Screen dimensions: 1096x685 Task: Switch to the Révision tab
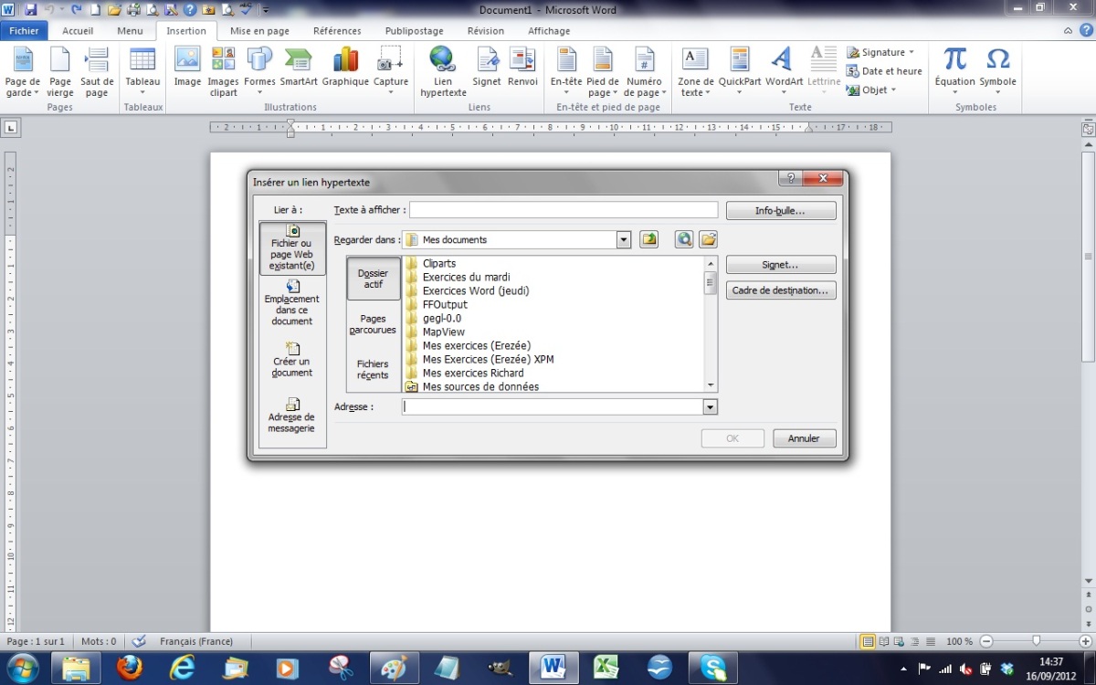click(486, 30)
